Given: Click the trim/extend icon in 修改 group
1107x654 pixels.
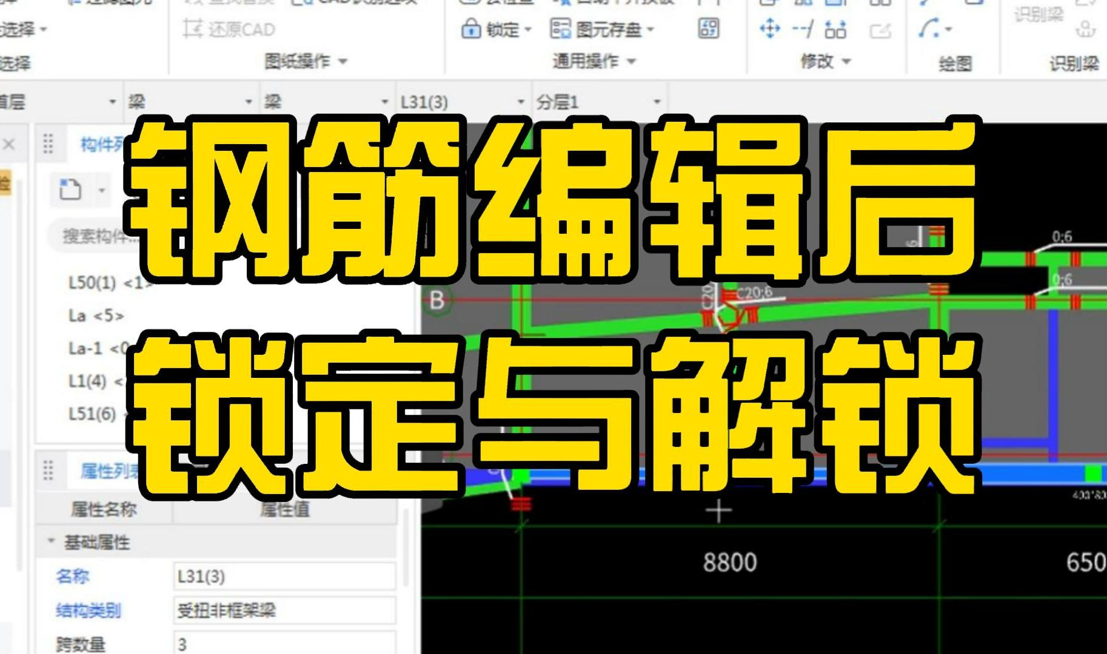Looking at the screenshot, I should pyautogui.click(x=803, y=29).
